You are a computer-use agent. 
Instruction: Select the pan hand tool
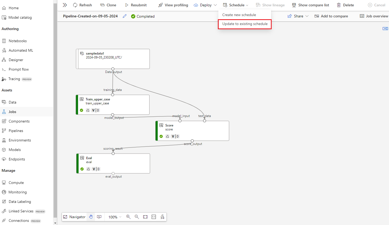point(91,217)
